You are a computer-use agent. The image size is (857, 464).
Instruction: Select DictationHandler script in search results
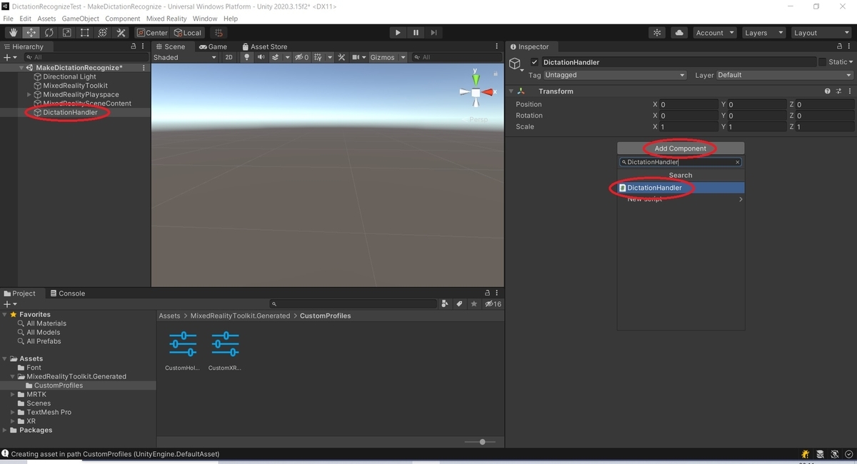(681, 188)
